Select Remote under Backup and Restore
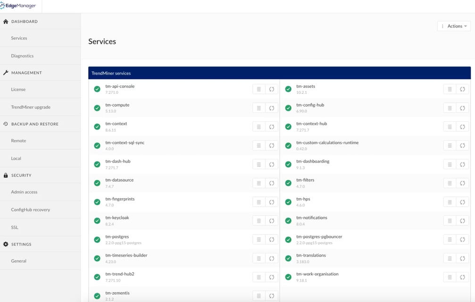 (x=18, y=141)
